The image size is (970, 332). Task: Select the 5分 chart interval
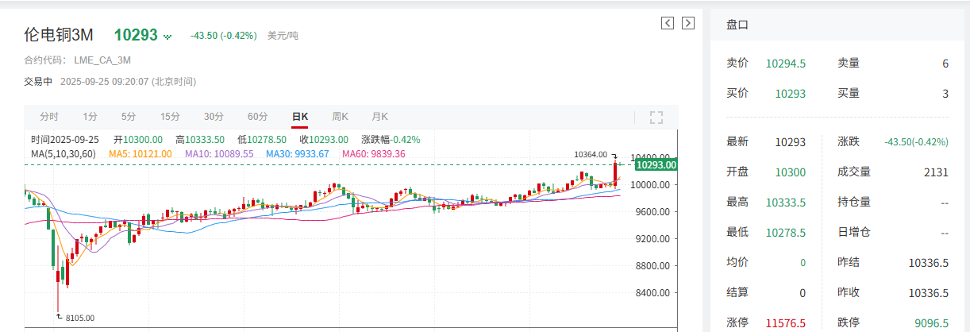pyautogui.click(x=129, y=117)
